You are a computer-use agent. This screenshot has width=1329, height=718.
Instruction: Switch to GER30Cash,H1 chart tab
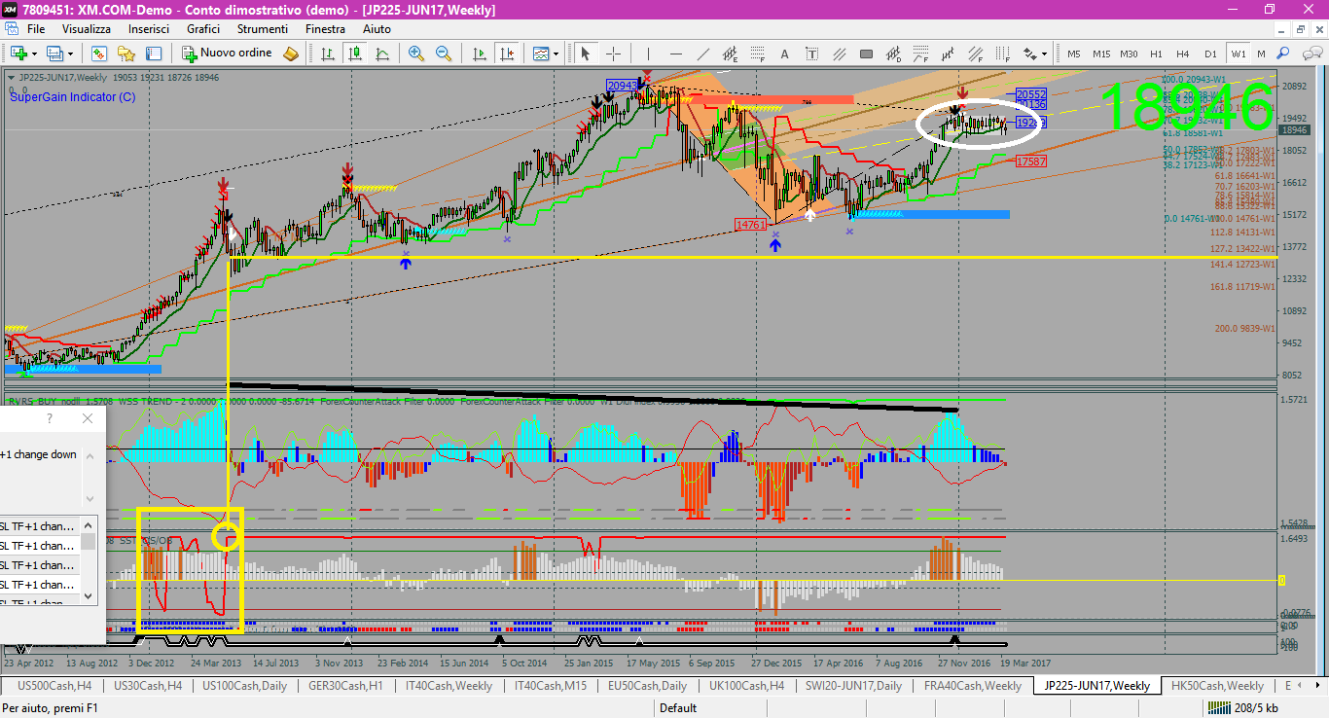tap(345, 686)
